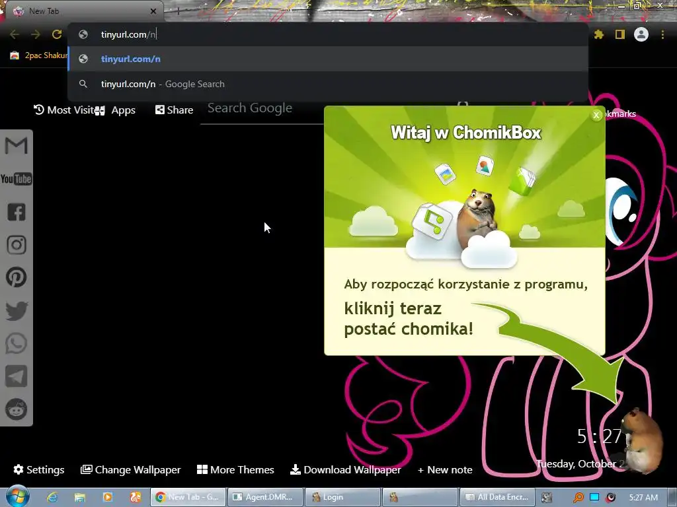
Task: Click the browser Back arrow
Action: (15, 34)
